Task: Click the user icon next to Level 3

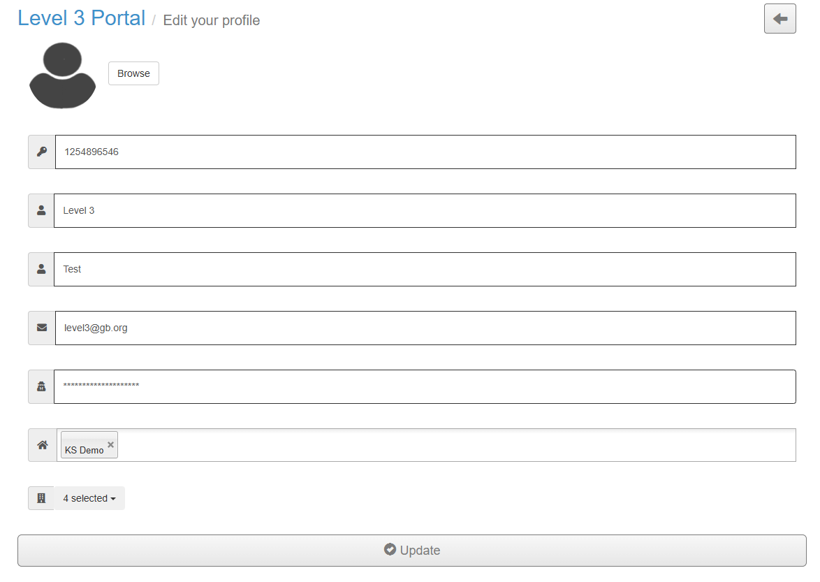Action: tap(41, 210)
